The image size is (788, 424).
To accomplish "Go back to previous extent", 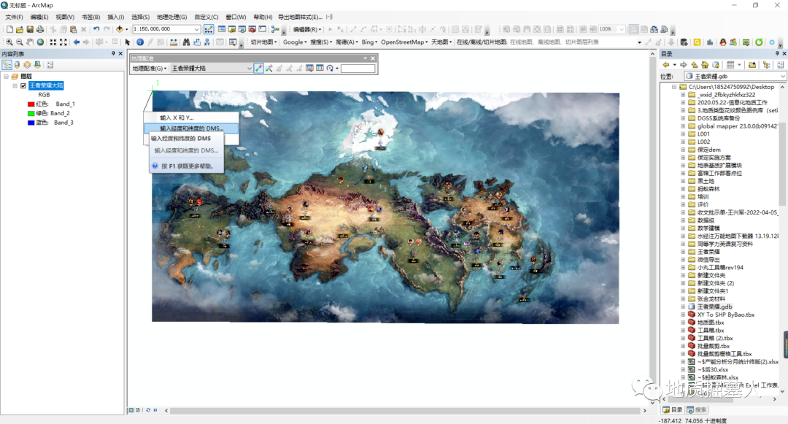I will pos(77,42).
